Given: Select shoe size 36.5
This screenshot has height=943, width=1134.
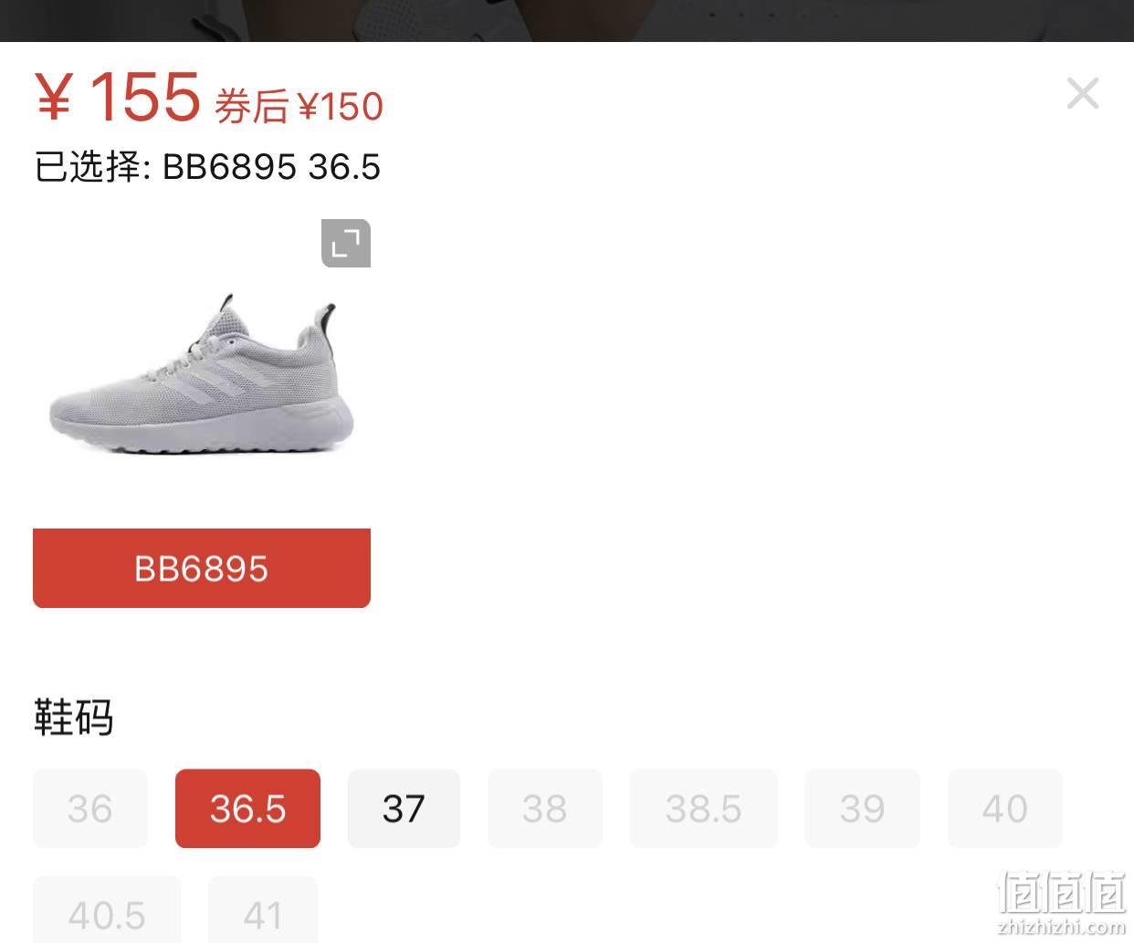Looking at the screenshot, I should coord(247,808).
